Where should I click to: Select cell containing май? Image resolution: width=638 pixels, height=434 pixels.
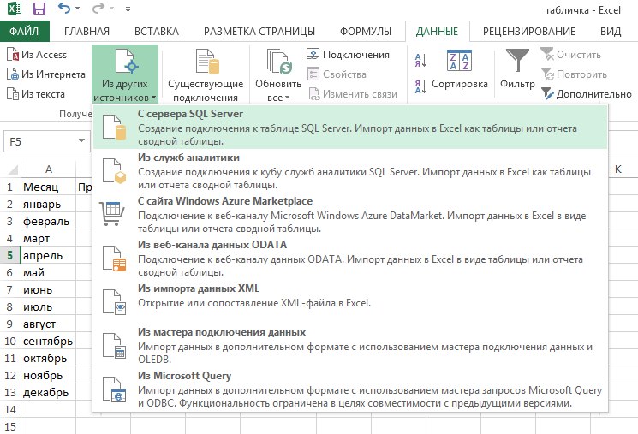point(49,272)
